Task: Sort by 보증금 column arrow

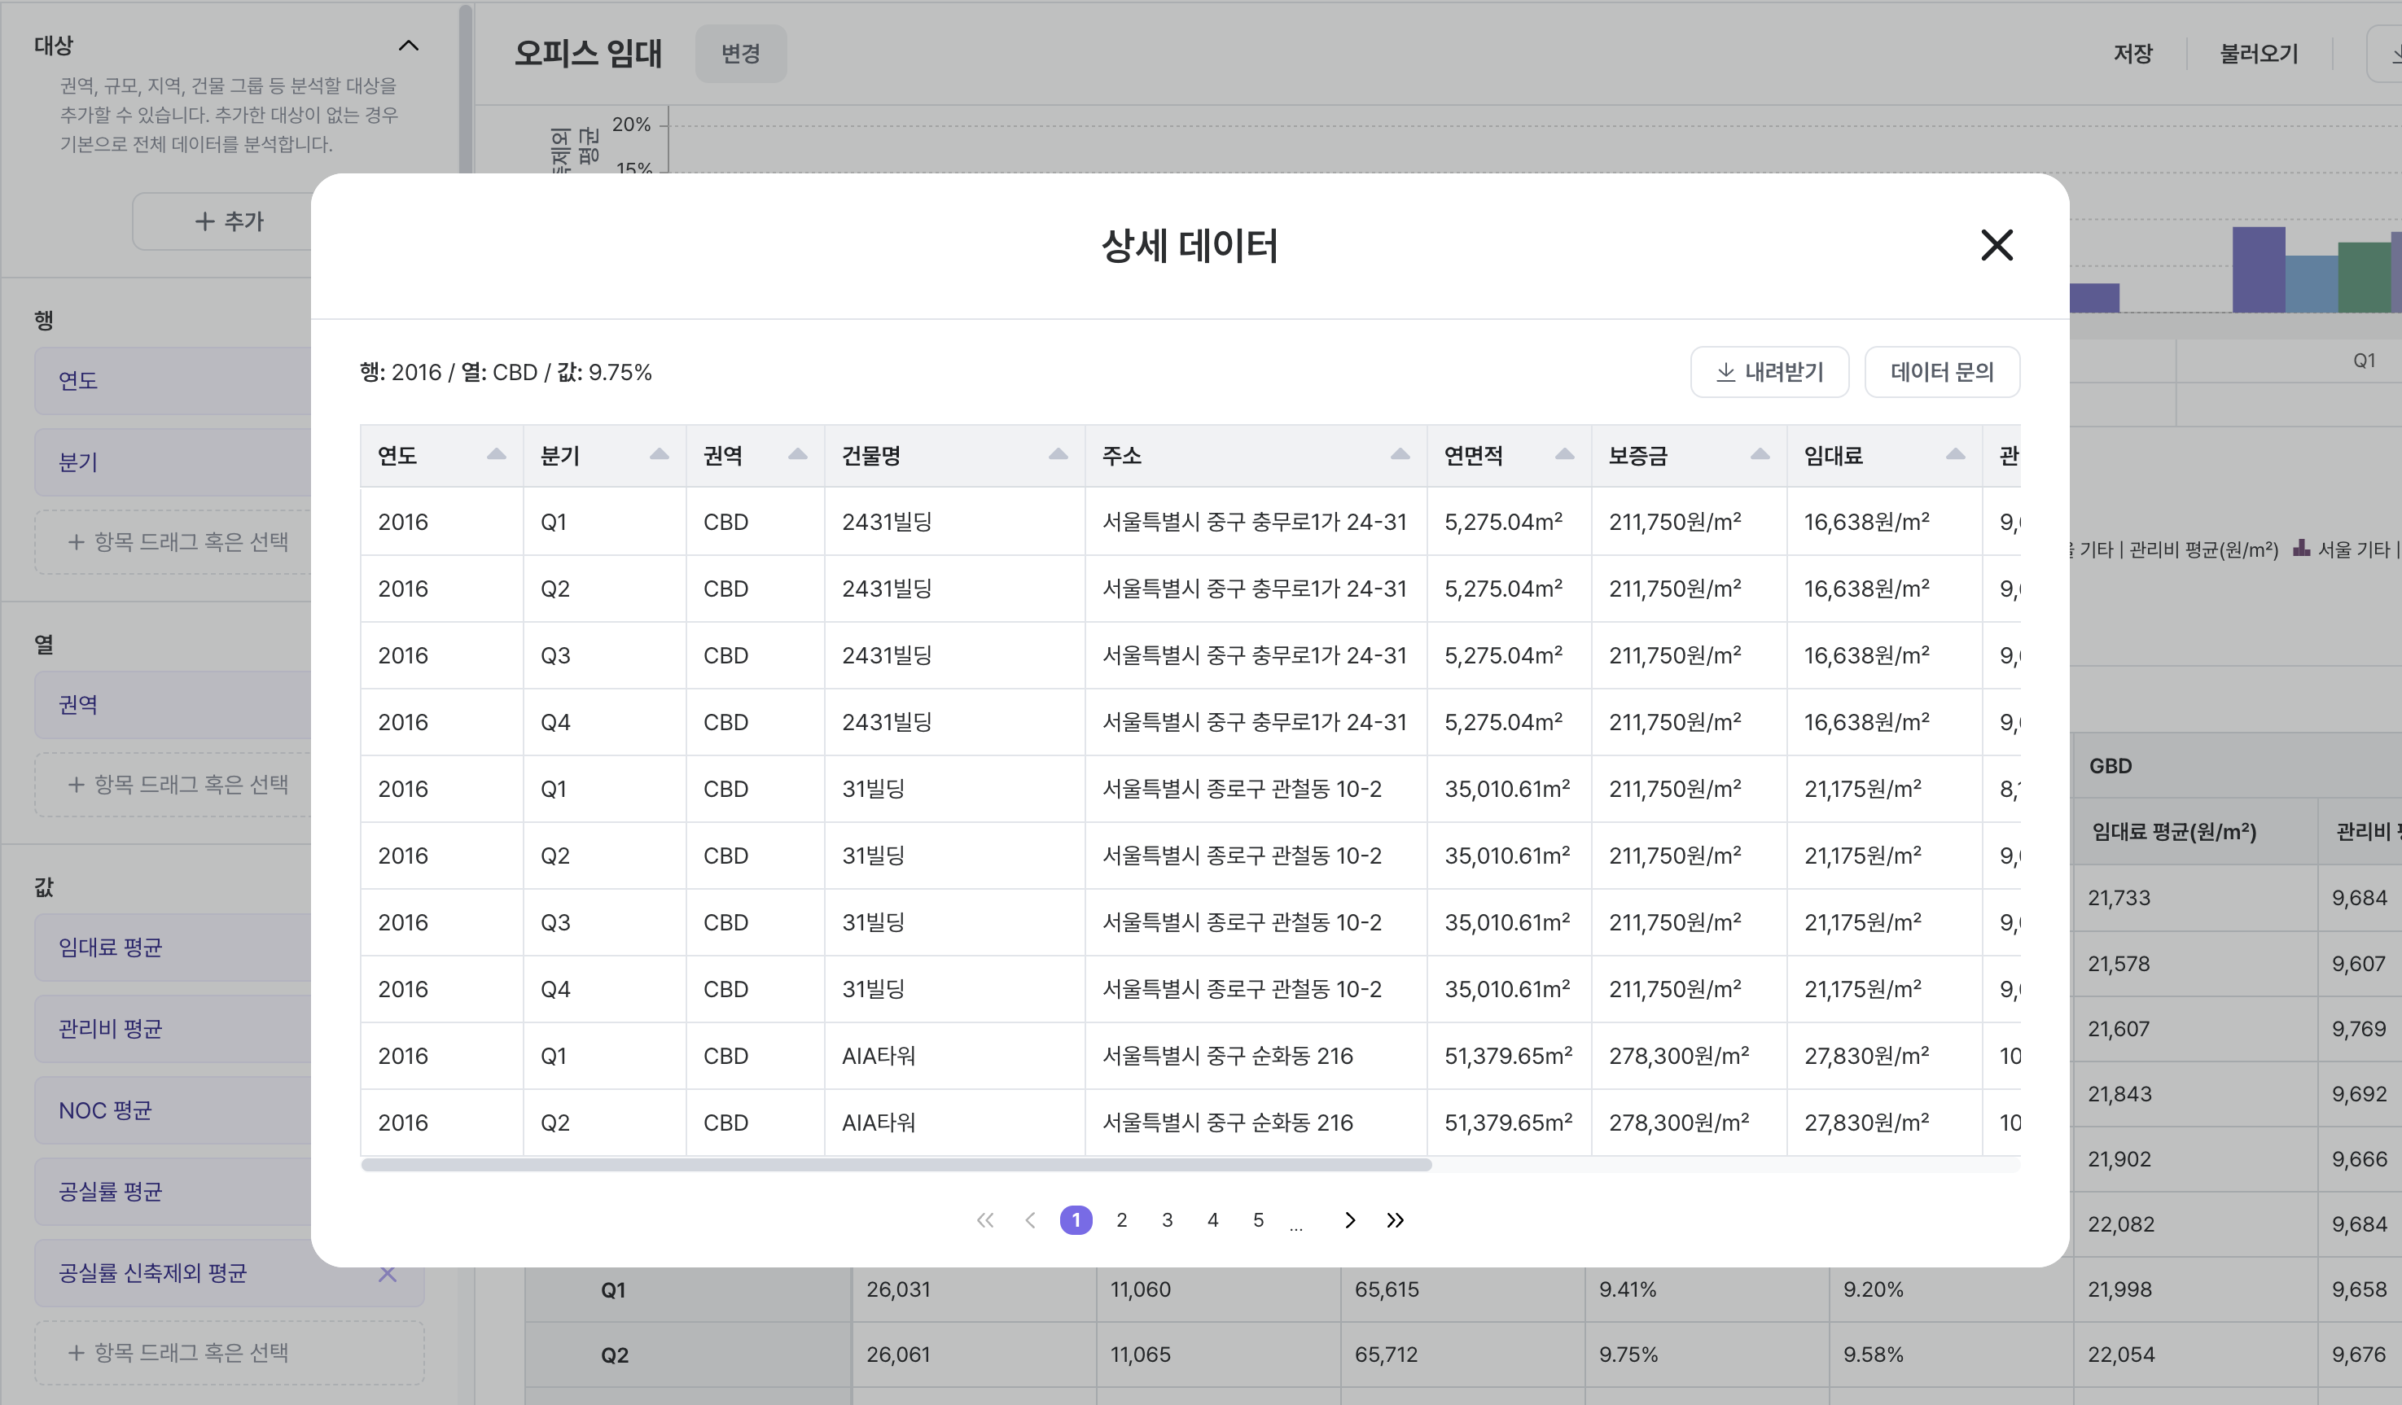Action: (x=1760, y=455)
